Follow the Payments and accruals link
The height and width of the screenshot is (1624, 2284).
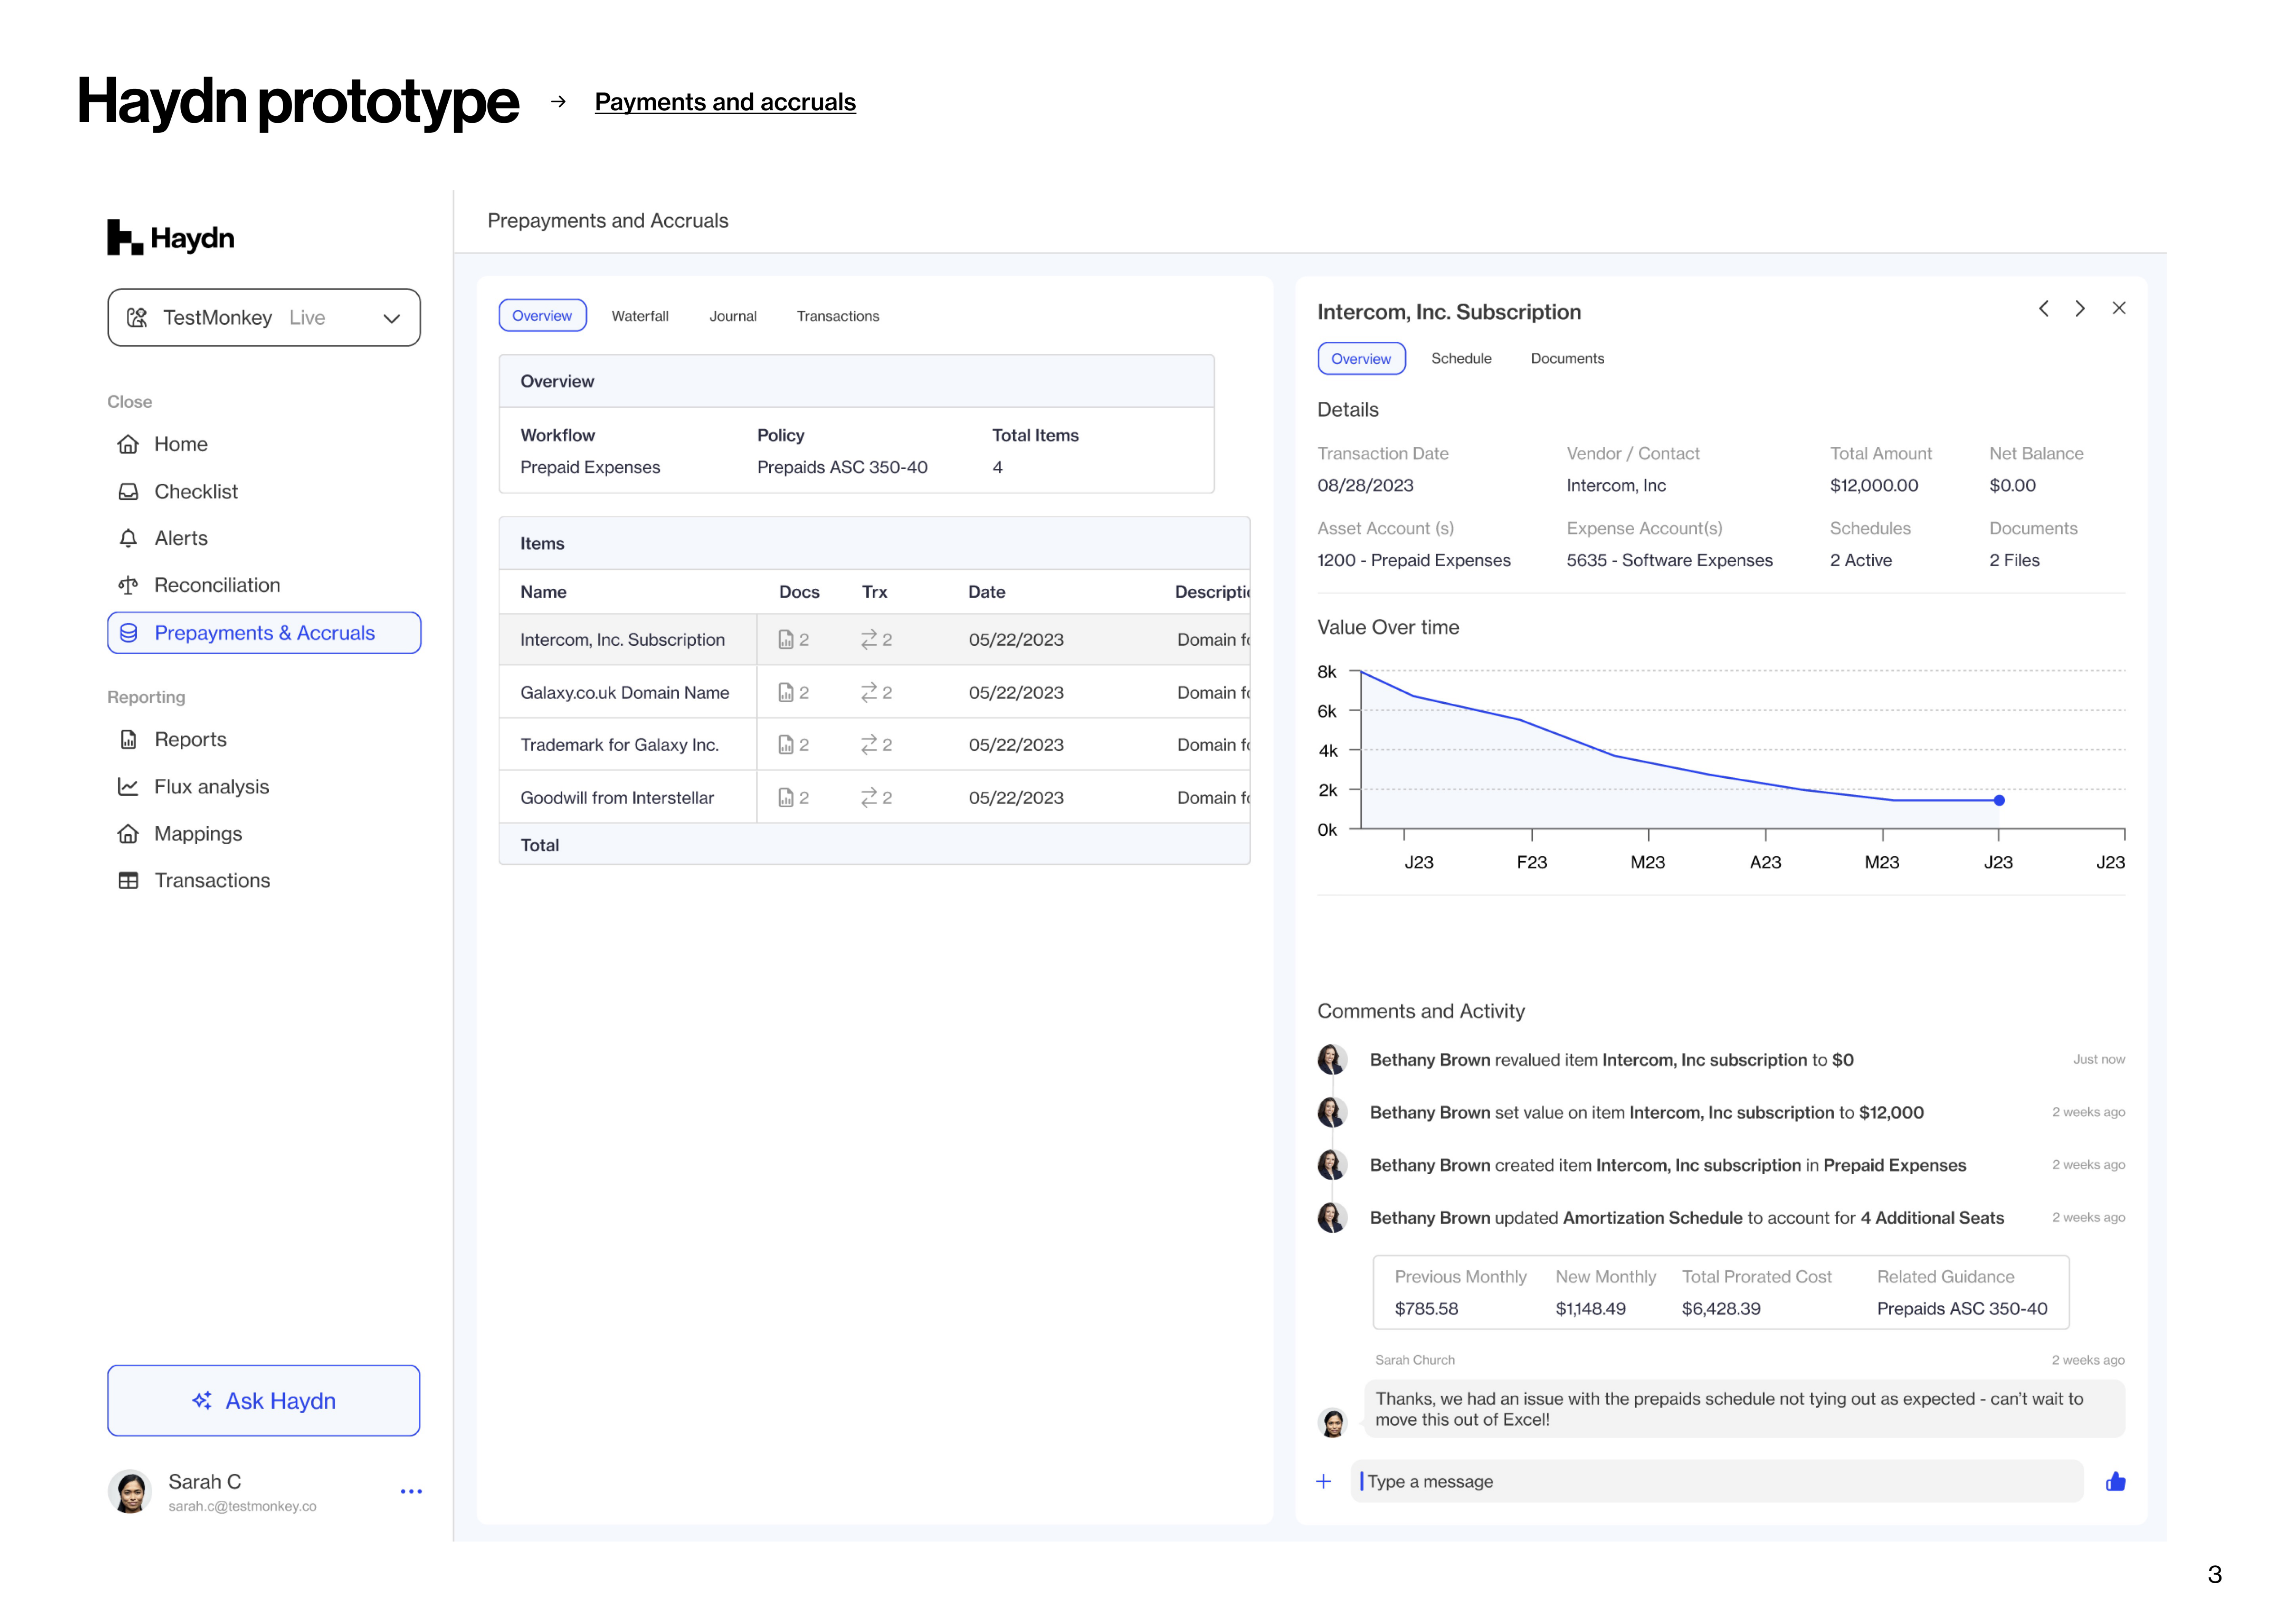pos(725,102)
